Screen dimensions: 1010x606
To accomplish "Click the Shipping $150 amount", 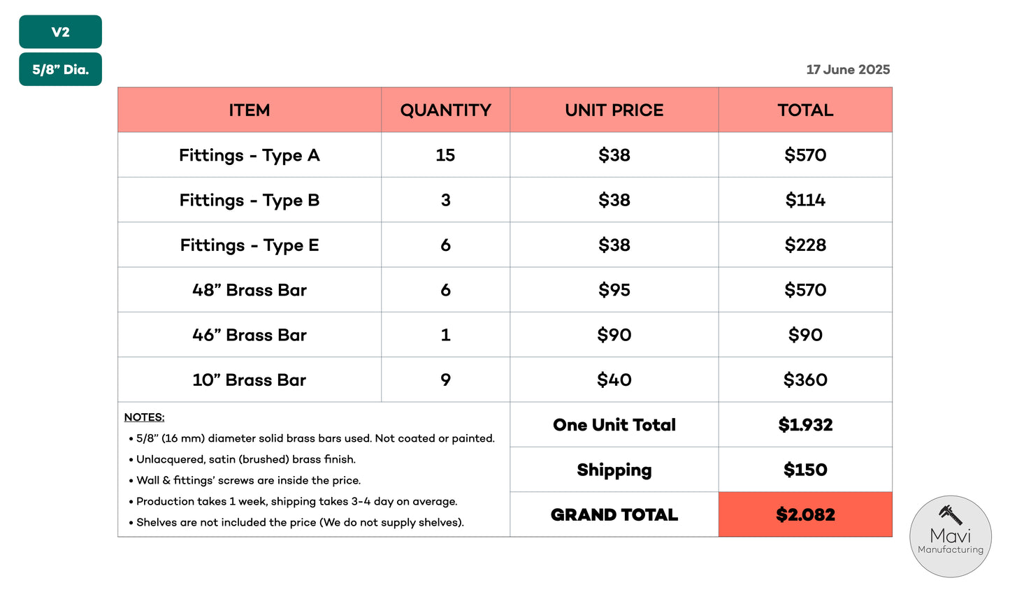I will (805, 470).
